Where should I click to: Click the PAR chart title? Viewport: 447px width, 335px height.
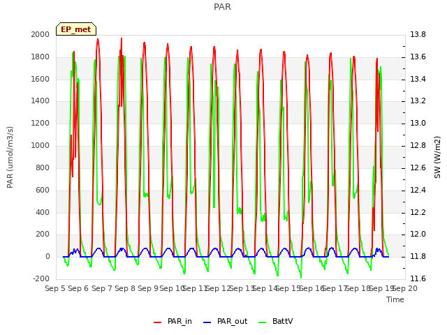[x=222, y=7]
